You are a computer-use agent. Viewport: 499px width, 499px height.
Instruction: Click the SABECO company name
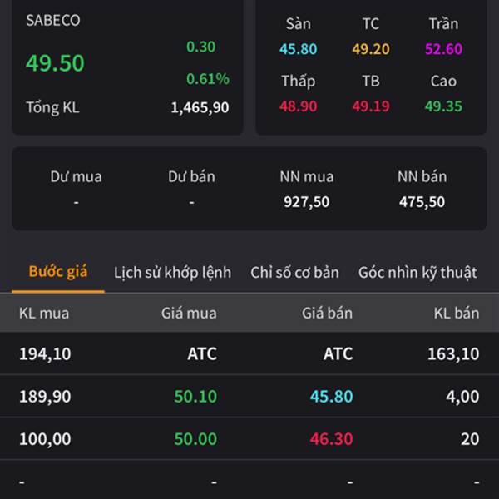(x=53, y=21)
